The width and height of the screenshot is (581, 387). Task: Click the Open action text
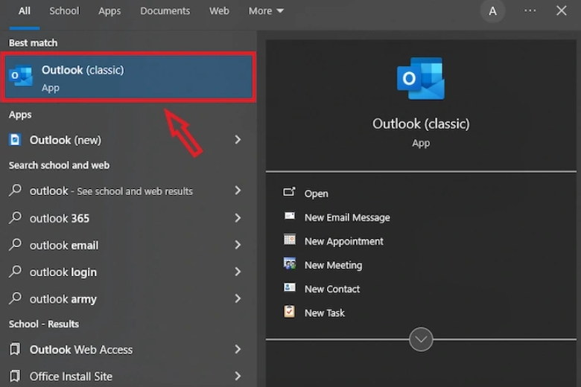click(x=316, y=193)
